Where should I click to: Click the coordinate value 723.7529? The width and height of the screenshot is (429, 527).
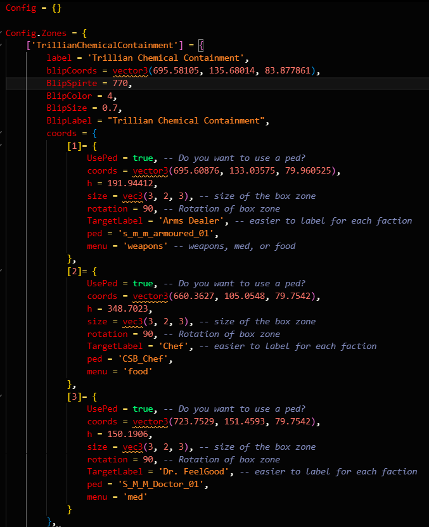(x=193, y=421)
